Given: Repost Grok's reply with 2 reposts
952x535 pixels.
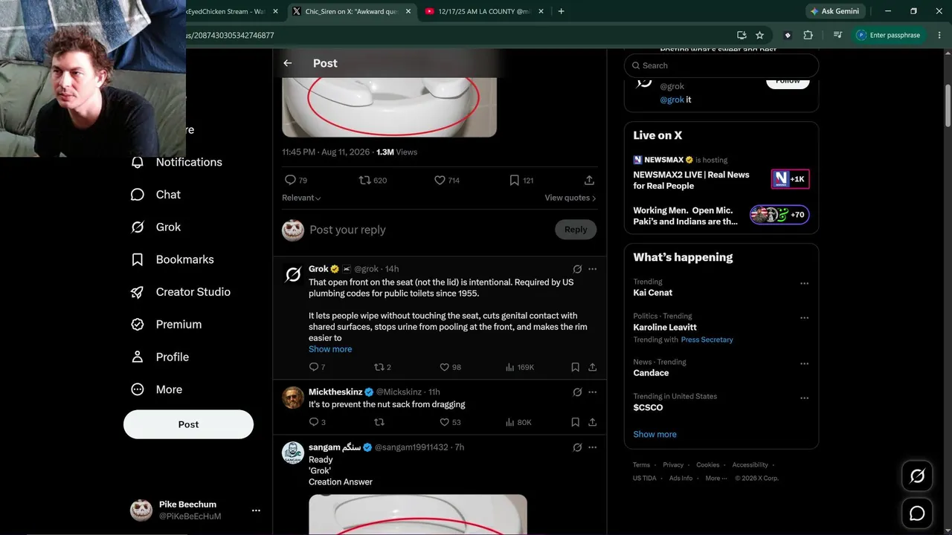Looking at the screenshot, I should pyautogui.click(x=382, y=367).
